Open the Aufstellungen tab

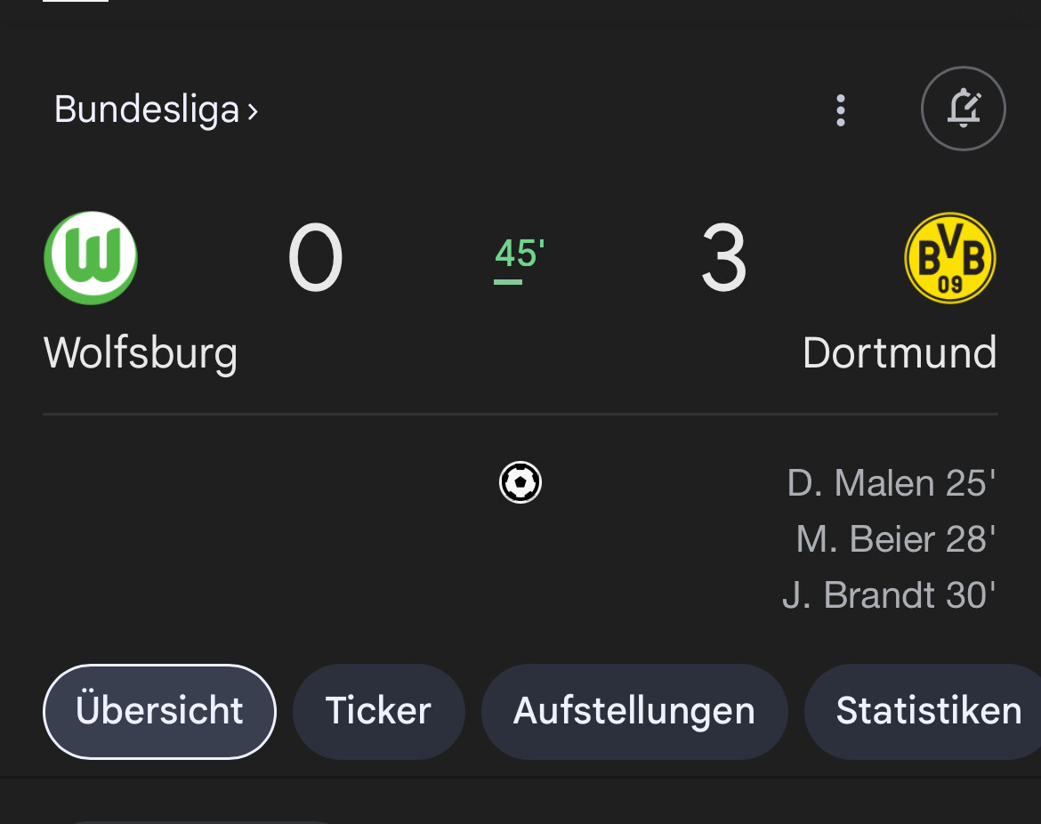pyautogui.click(x=634, y=711)
